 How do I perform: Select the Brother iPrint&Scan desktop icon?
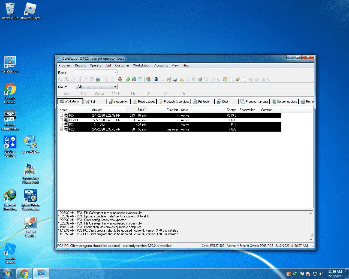coord(10,120)
